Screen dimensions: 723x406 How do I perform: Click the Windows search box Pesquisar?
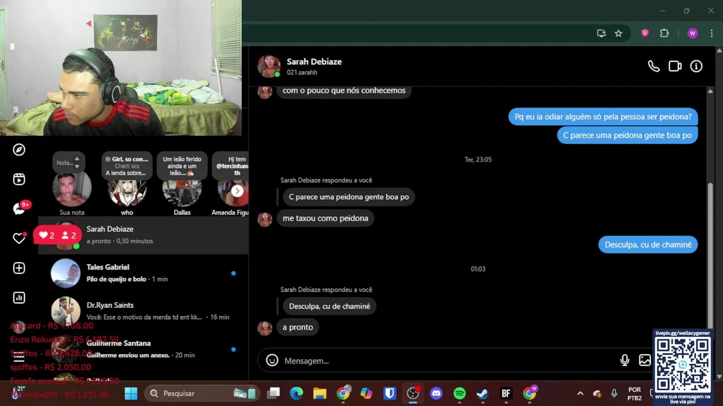[201, 394]
